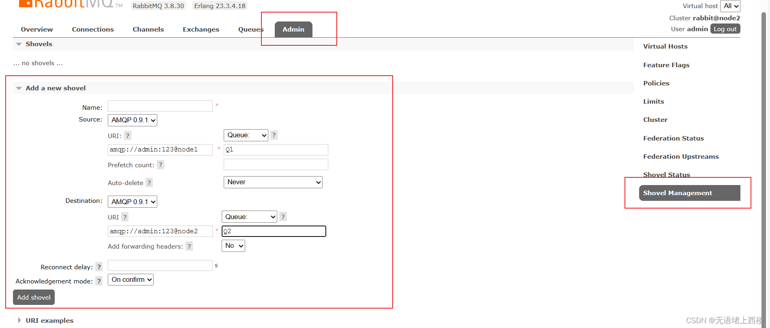The image size is (770, 328).
Task: Select Shovel Management in sidebar
Action: pyautogui.click(x=690, y=193)
